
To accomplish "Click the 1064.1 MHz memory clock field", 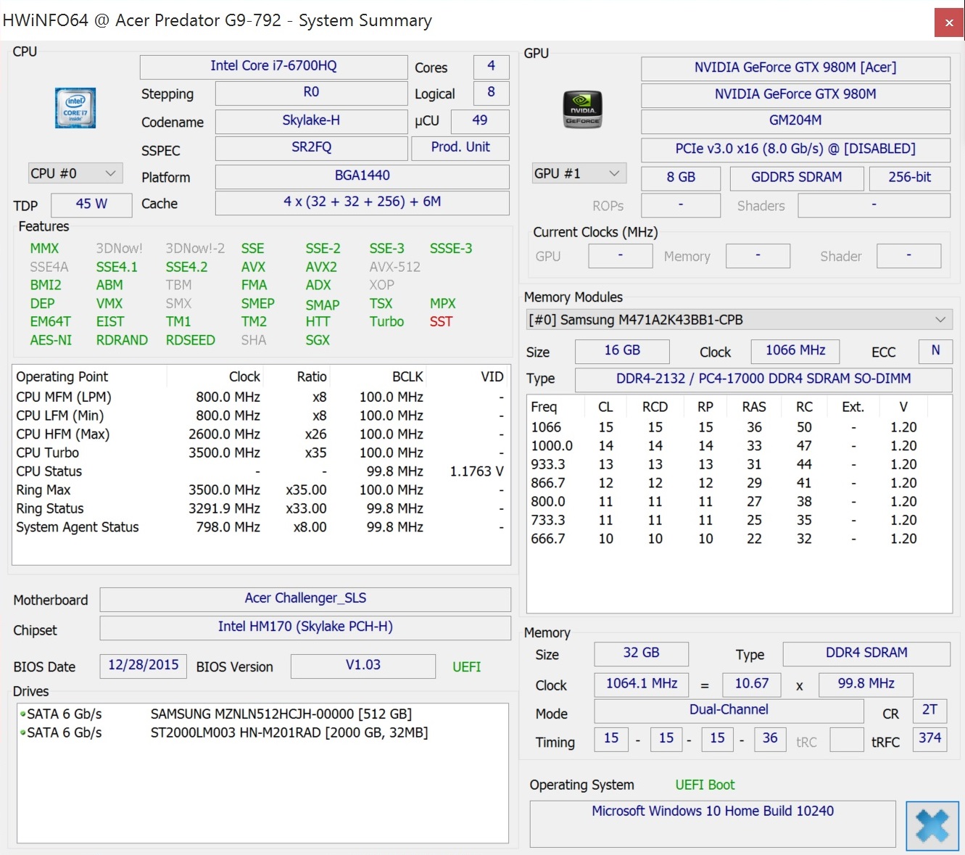I will (642, 684).
